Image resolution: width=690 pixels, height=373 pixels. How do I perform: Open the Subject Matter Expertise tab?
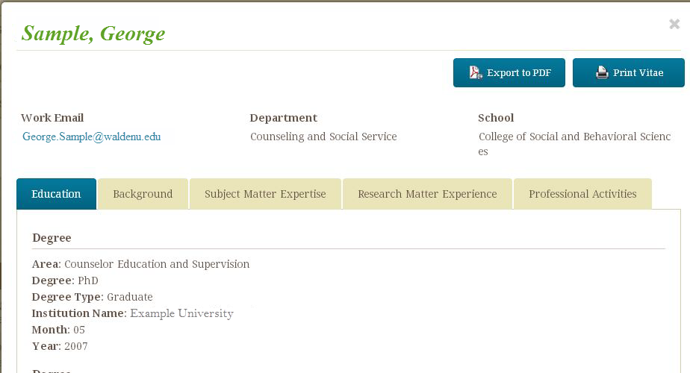(x=265, y=194)
